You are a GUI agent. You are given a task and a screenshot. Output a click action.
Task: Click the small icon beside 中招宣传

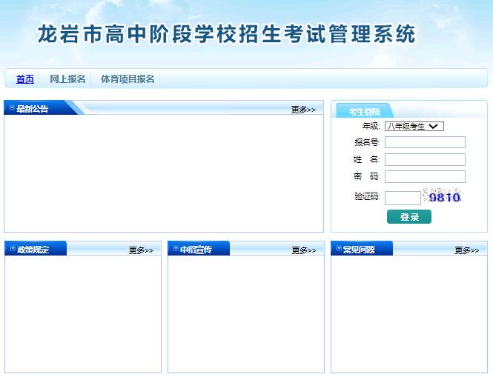coord(176,249)
